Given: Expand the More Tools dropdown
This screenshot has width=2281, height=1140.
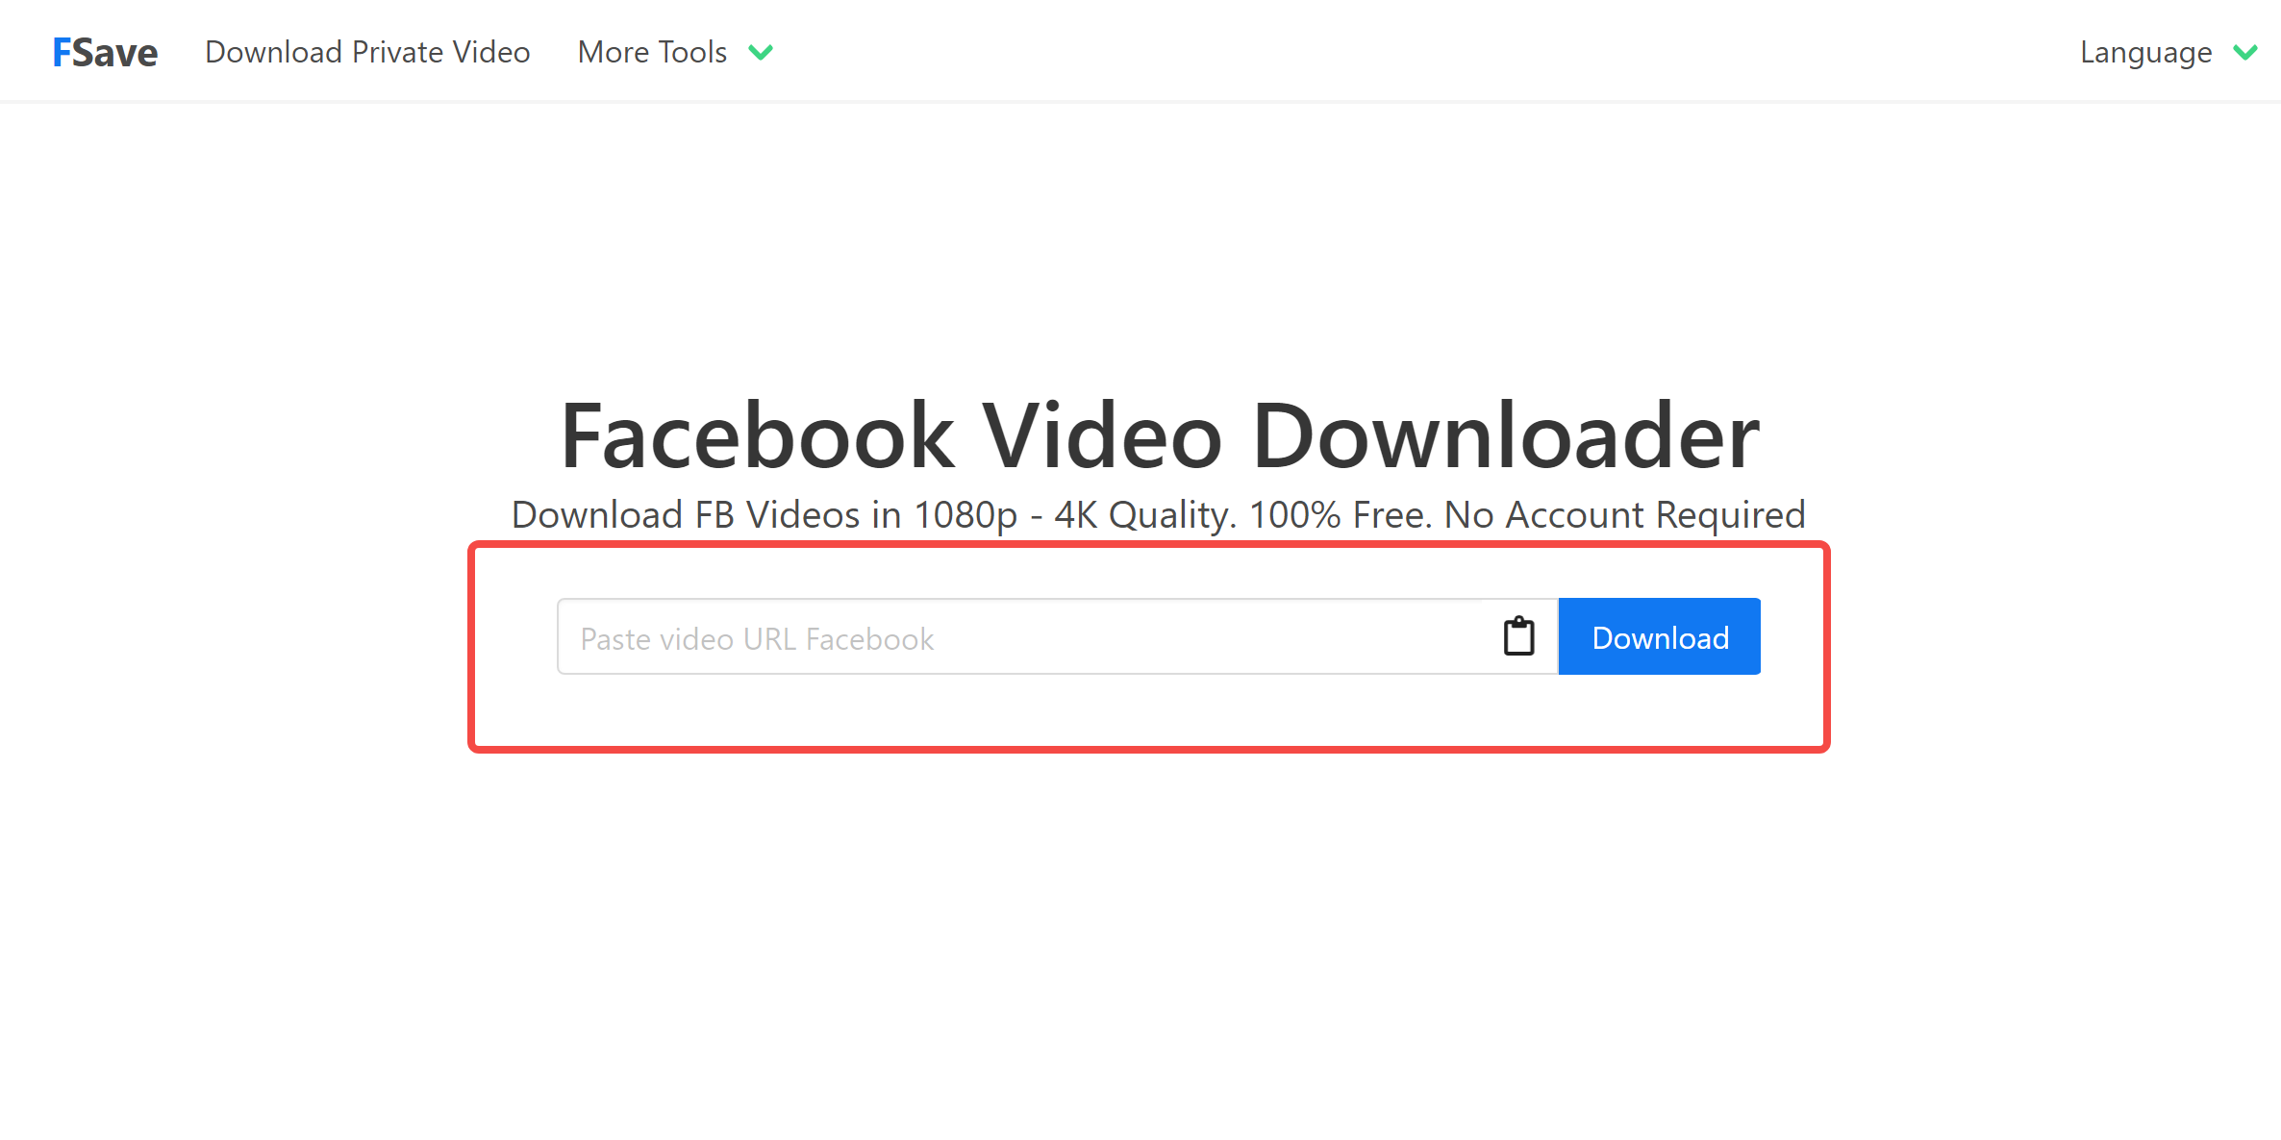Looking at the screenshot, I should pos(674,52).
